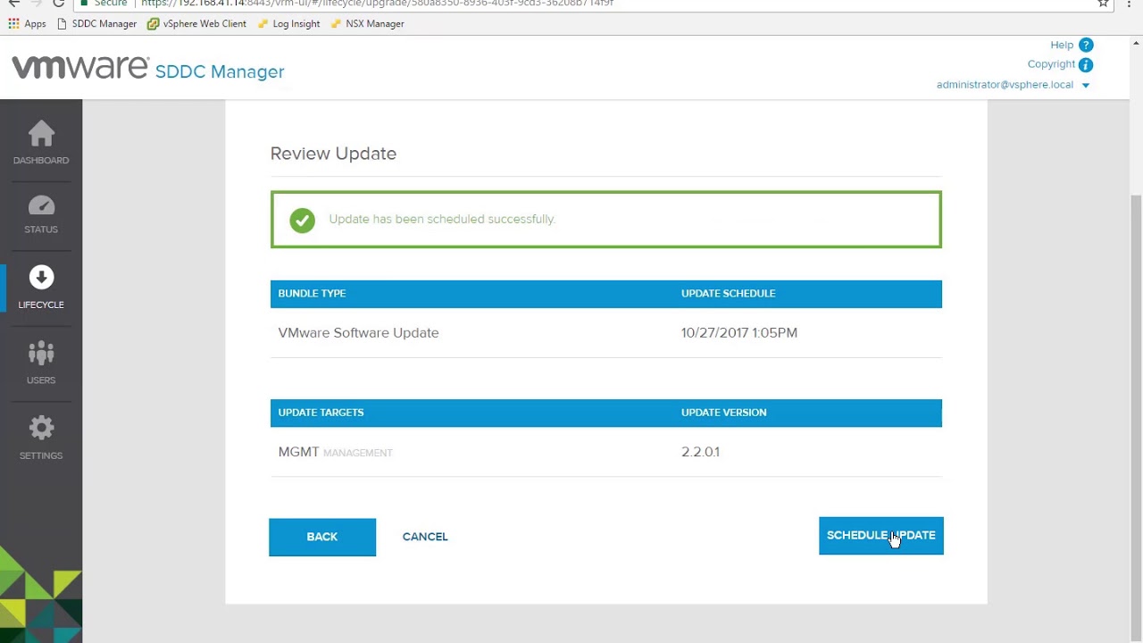Image resolution: width=1143 pixels, height=643 pixels.
Task: Click the green success checkmark icon
Action: click(x=302, y=220)
